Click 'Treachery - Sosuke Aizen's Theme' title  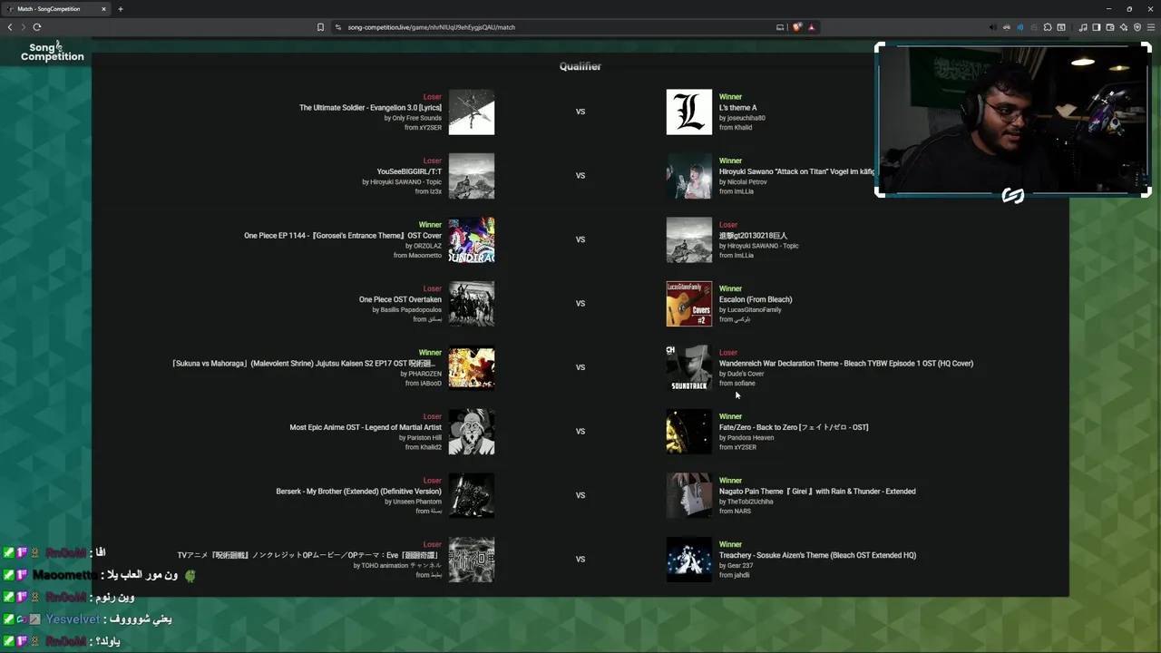[817, 555]
